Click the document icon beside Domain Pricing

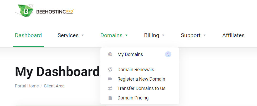[x=110, y=98]
